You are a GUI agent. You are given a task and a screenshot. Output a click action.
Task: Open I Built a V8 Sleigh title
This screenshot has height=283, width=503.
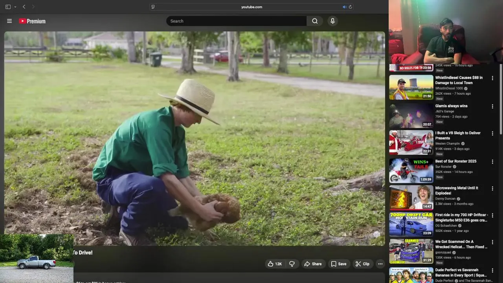point(458,136)
